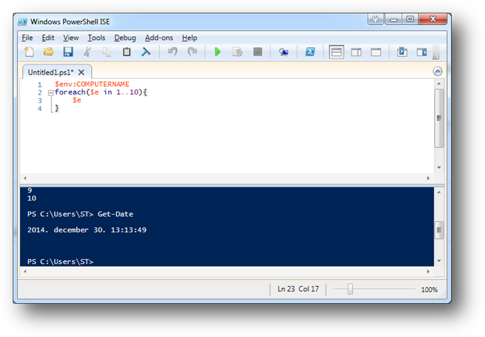Show command window icon
Image resolution: width=485 pixels, height=337 pixels.
tap(402, 52)
